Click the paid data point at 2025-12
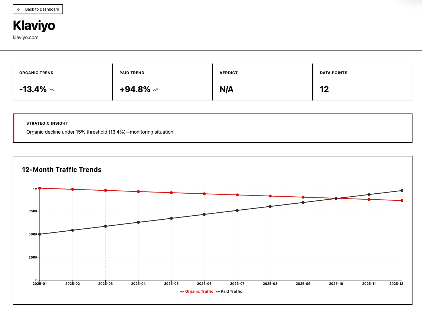422x315 pixels. (x=402, y=191)
